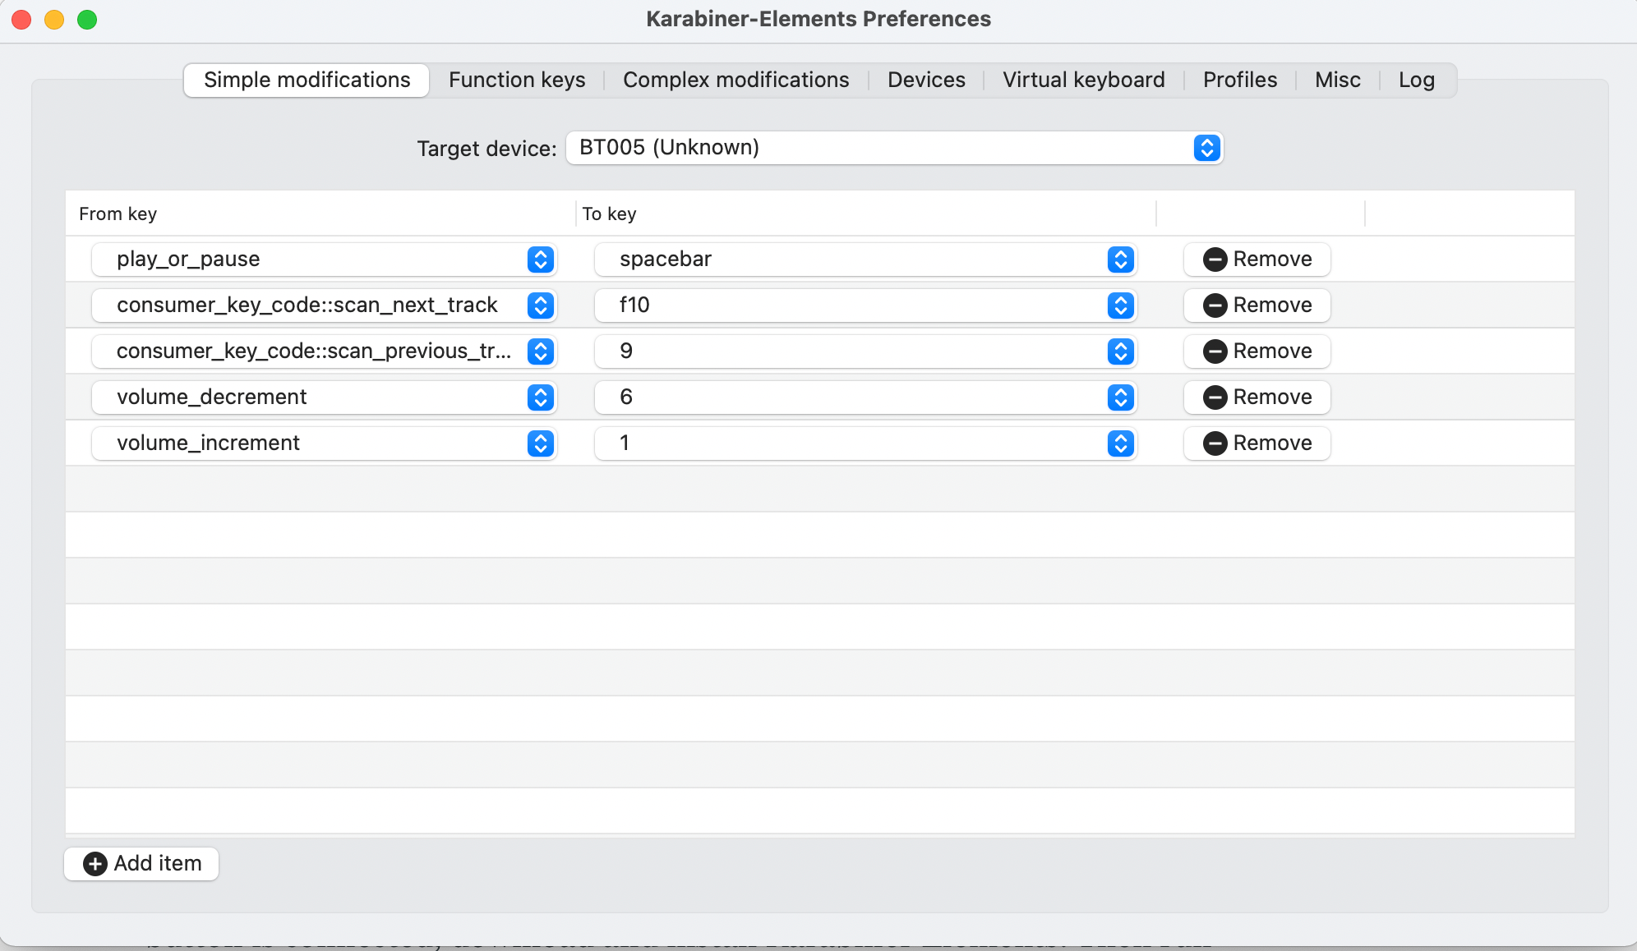Remove the scan_previous_track mapping
The height and width of the screenshot is (951, 1637).
[1257, 351]
